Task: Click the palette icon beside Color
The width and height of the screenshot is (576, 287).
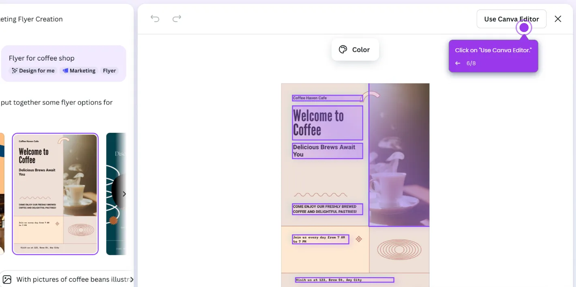Action: (x=343, y=49)
